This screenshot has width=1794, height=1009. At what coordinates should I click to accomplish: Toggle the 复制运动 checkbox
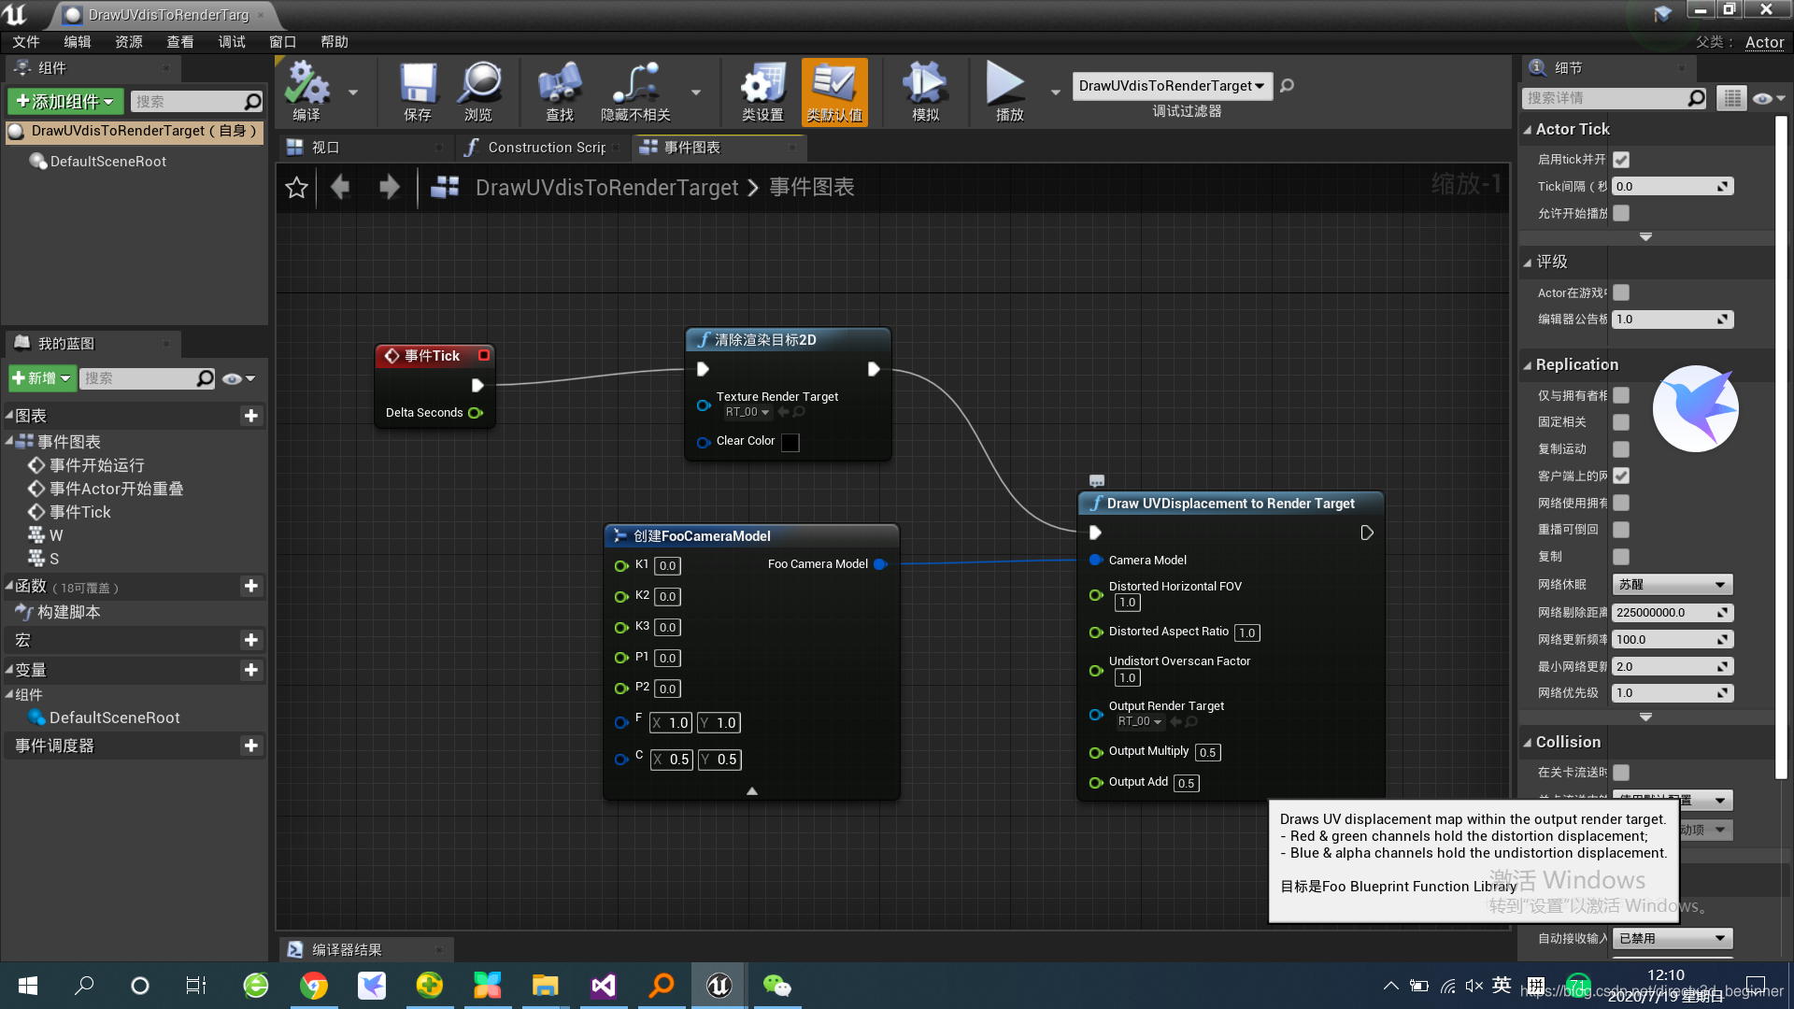[1621, 449]
